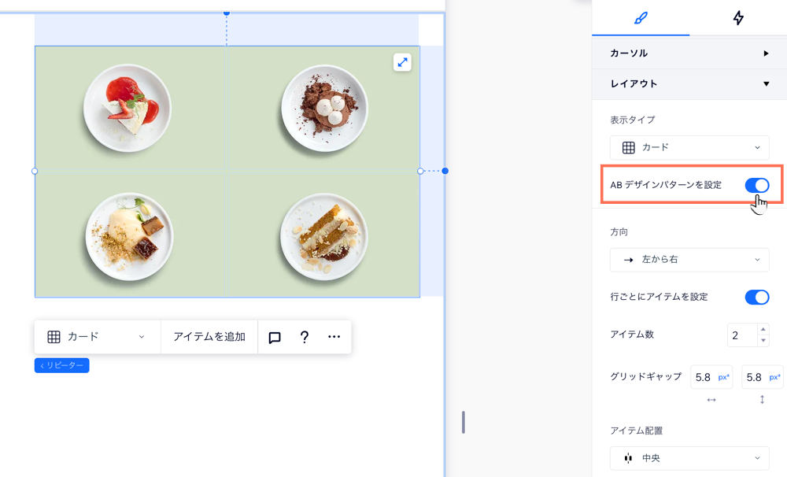Click the horizontal gap arrow icon

coord(711,400)
